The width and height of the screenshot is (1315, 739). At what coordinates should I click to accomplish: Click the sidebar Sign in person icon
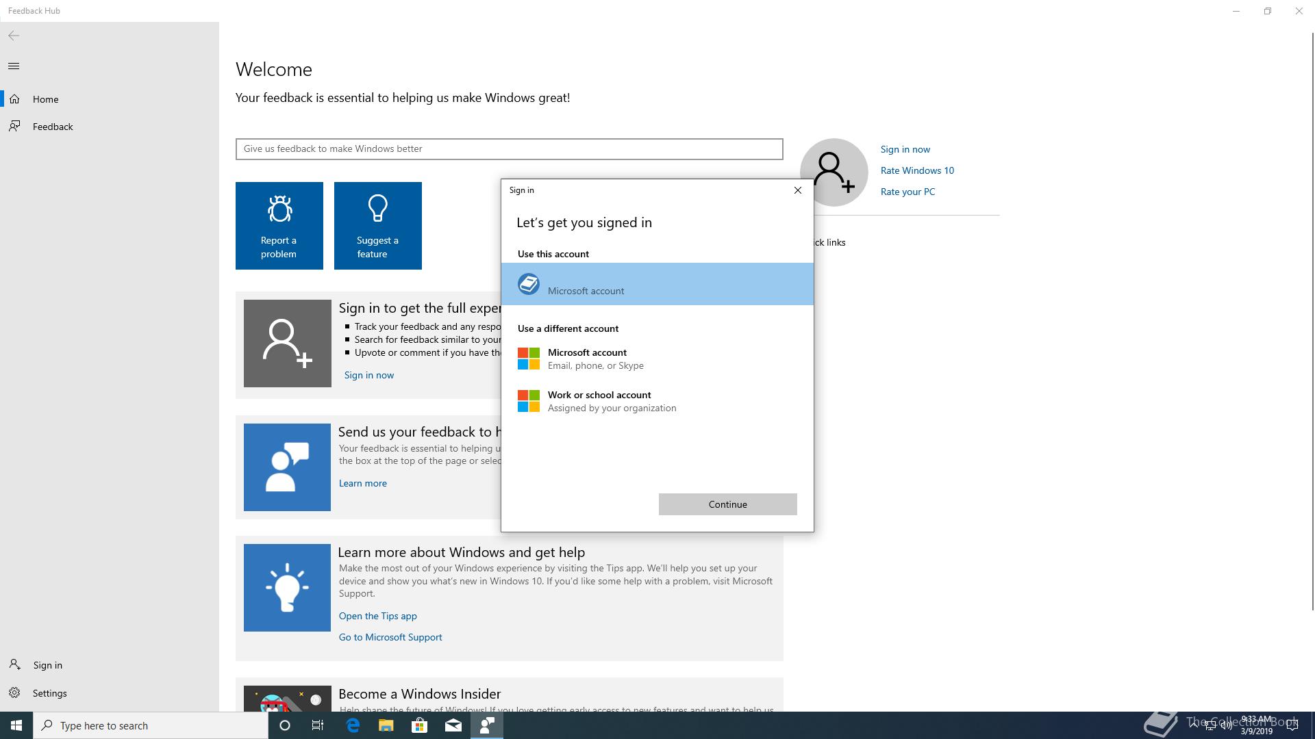[14, 665]
